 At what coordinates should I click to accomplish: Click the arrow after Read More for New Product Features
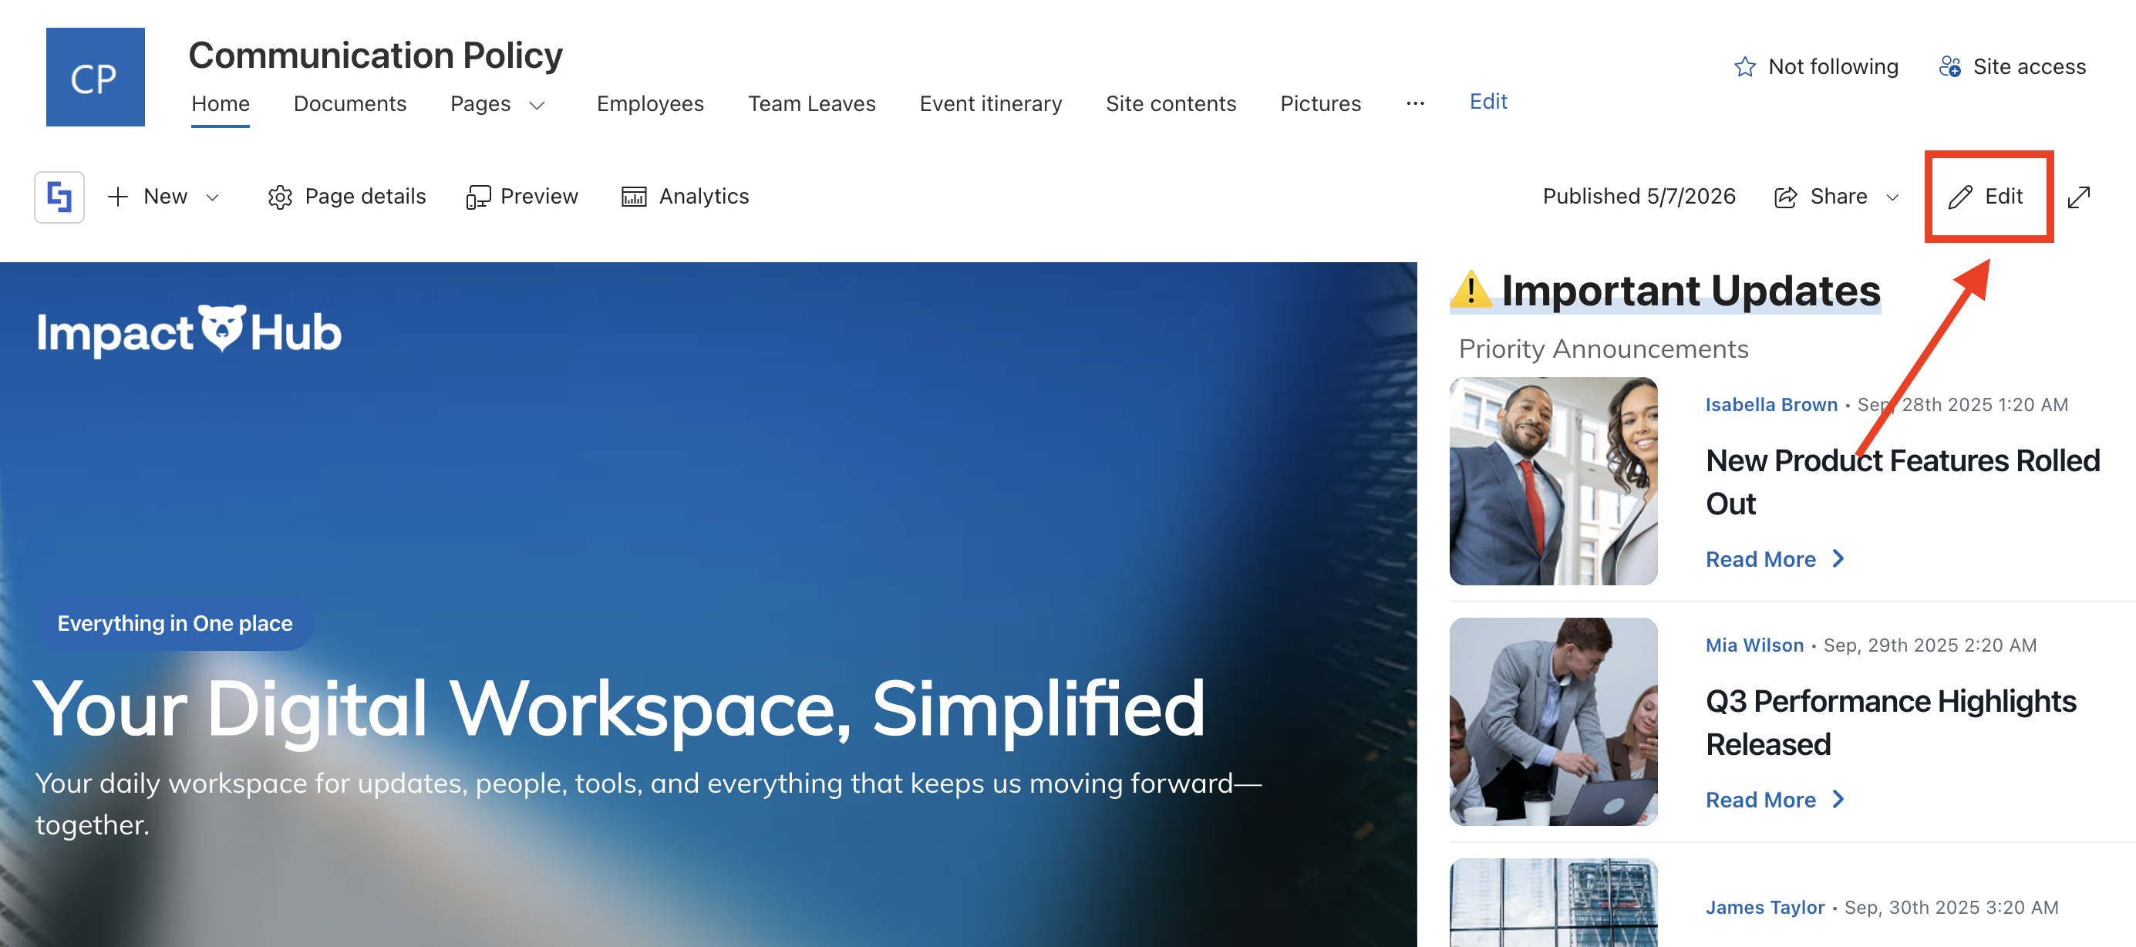[1838, 559]
